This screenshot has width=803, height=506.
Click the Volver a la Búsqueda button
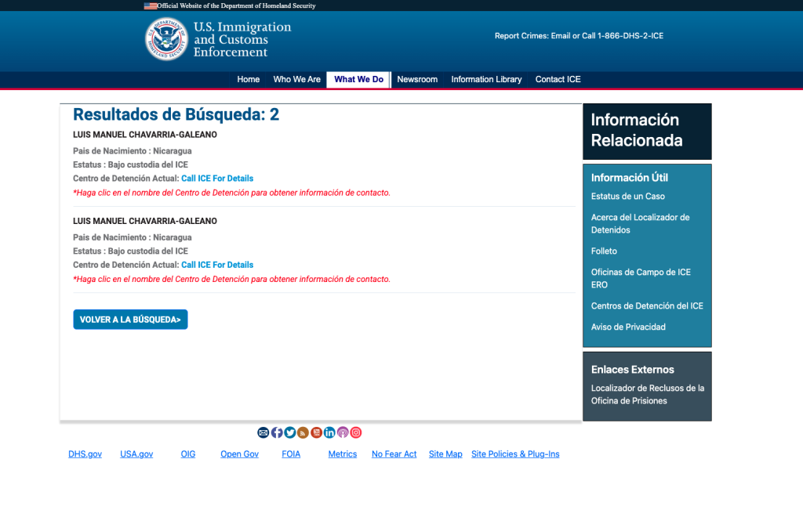coord(131,320)
